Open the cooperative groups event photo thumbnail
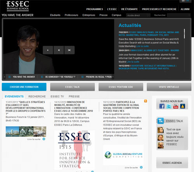Viewport: 194px width, 172px height. [x=26, y=131]
